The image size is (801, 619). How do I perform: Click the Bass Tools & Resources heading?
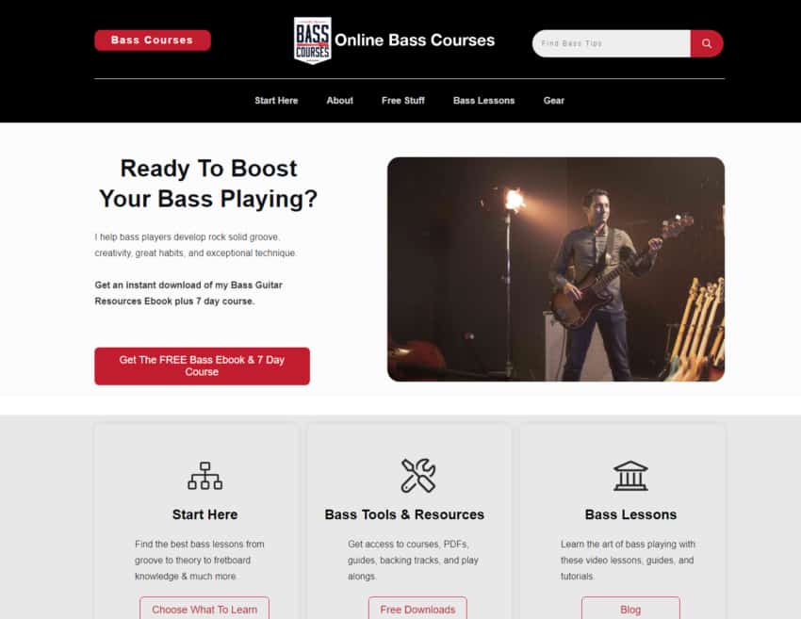click(x=404, y=514)
